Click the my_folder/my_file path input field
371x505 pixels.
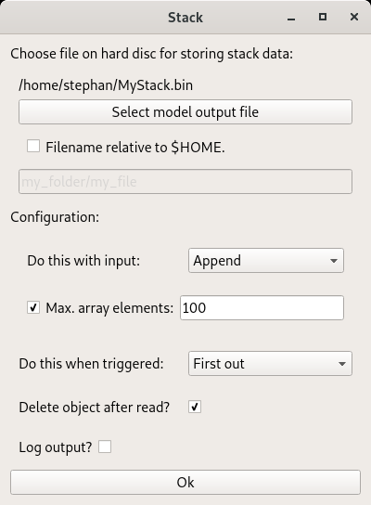point(185,182)
